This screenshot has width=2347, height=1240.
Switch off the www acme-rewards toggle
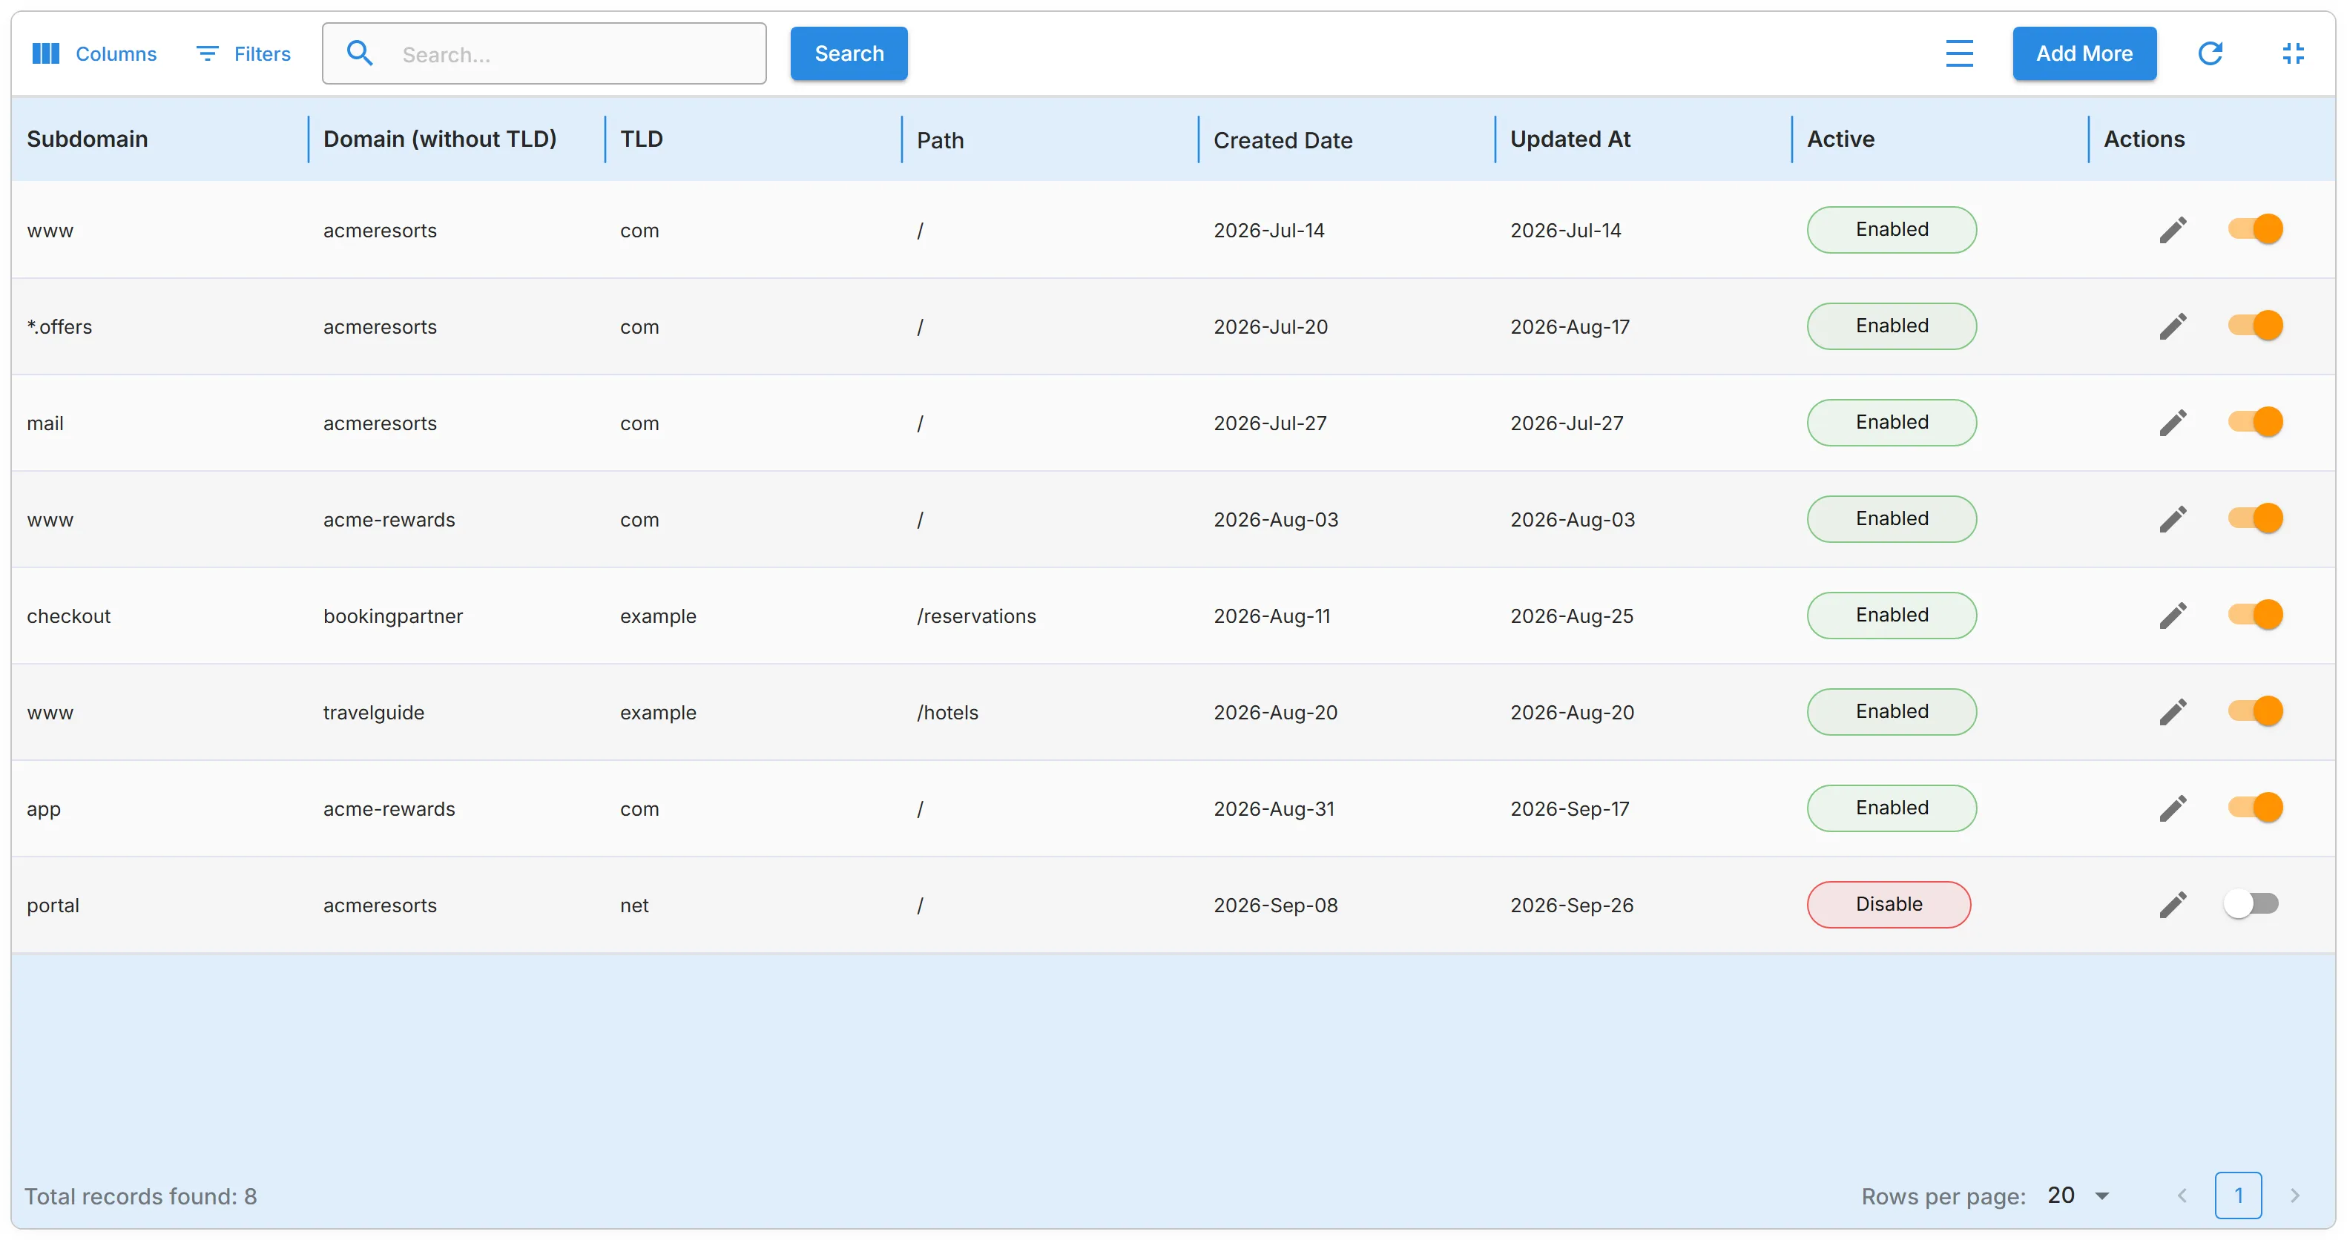coord(2254,518)
